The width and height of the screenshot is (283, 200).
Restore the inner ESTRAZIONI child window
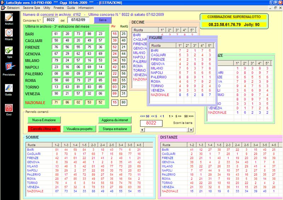tap(276, 8)
